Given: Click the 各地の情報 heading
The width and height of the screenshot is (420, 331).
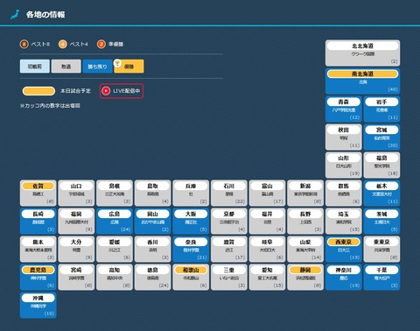Looking at the screenshot, I should click(45, 15).
